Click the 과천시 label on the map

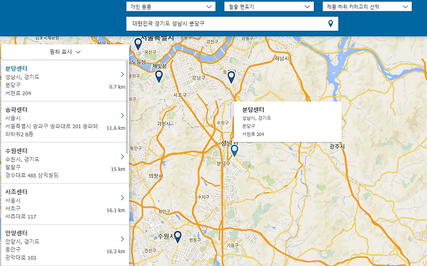164,123
